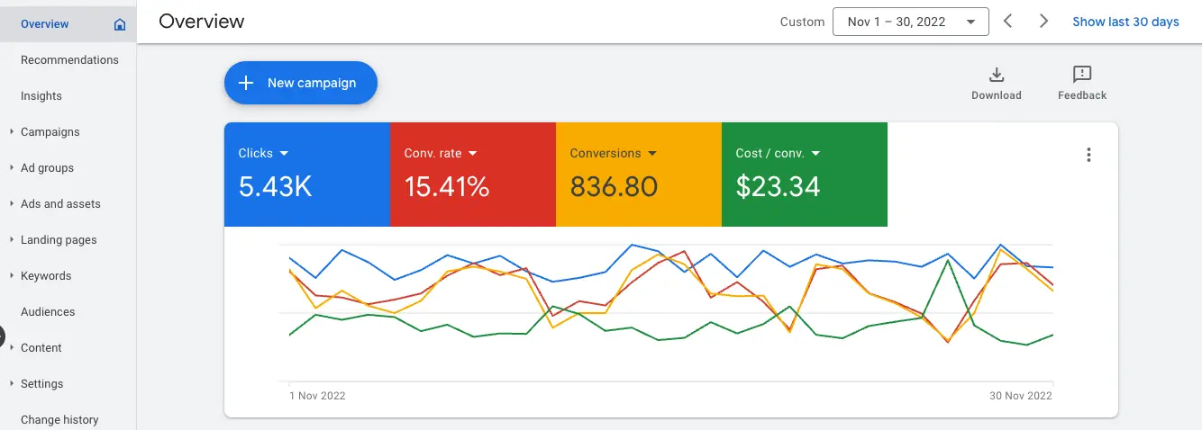
Task: Select the green Cost / conv. metric tile
Action: point(804,175)
